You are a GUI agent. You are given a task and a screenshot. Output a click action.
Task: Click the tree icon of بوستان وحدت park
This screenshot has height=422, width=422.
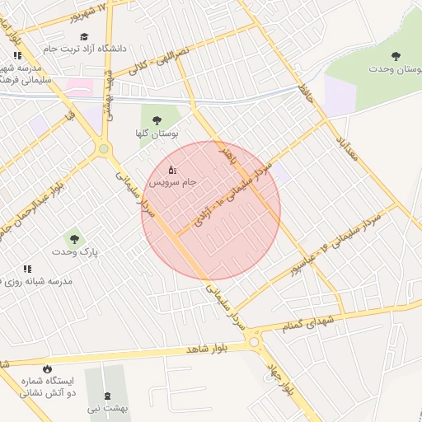click(396, 57)
